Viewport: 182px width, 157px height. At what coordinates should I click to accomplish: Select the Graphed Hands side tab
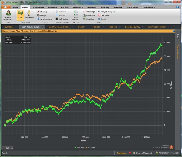178,52
